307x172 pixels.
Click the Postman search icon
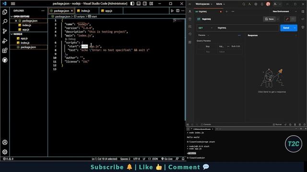click(x=244, y=4)
